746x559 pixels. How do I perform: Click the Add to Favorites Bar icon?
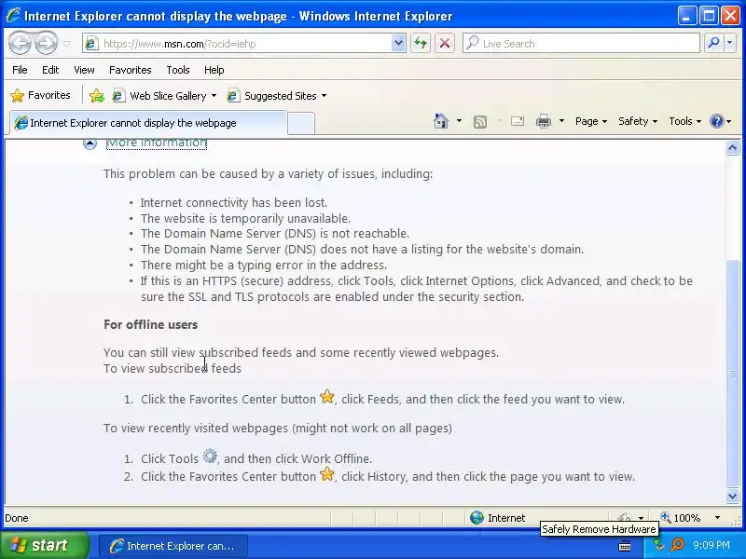pyautogui.click(x=97, y=96)
